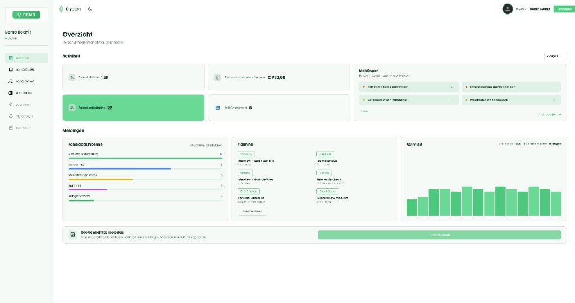
Task: Click the Aanbod purple progress bar
Action: 87,189
